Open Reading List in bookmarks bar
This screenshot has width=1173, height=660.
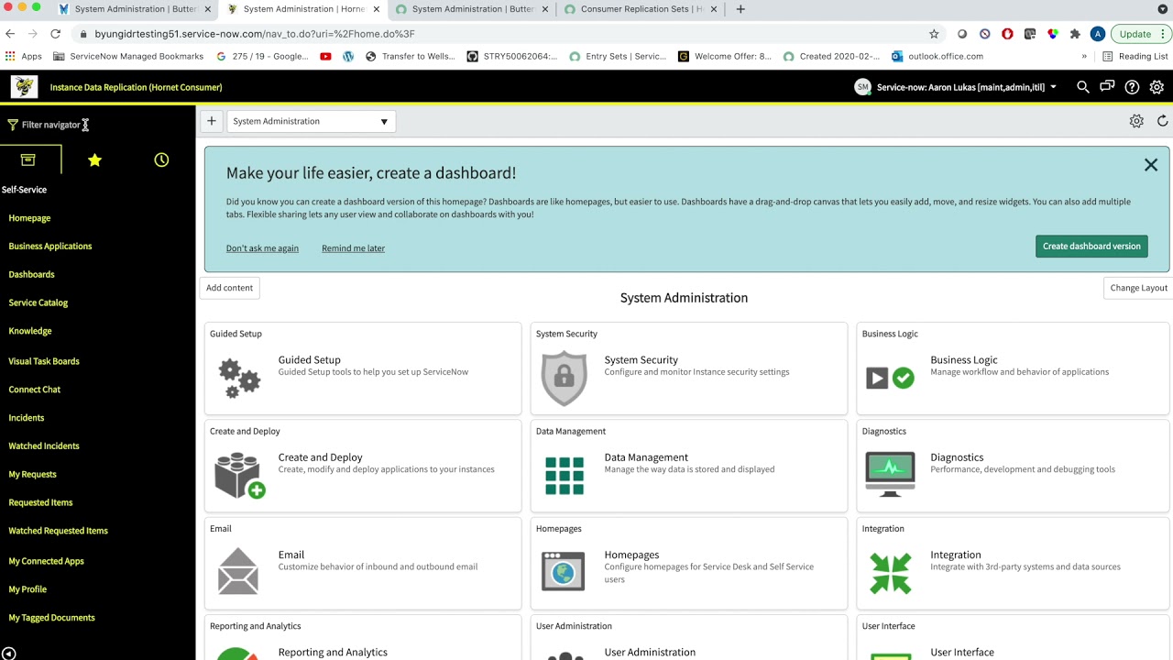pos(1135,56)
